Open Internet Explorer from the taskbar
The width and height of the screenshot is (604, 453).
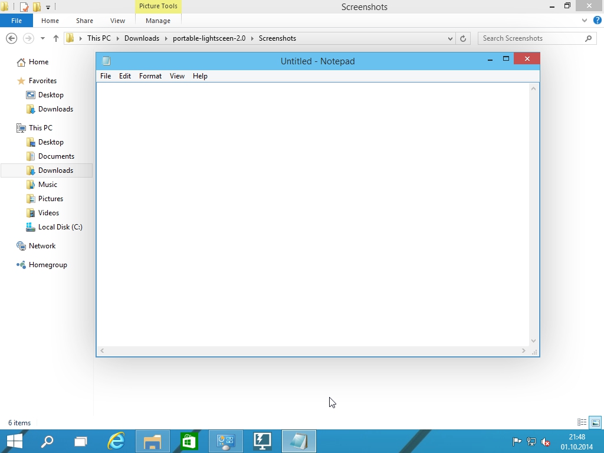tap(116, 441)
